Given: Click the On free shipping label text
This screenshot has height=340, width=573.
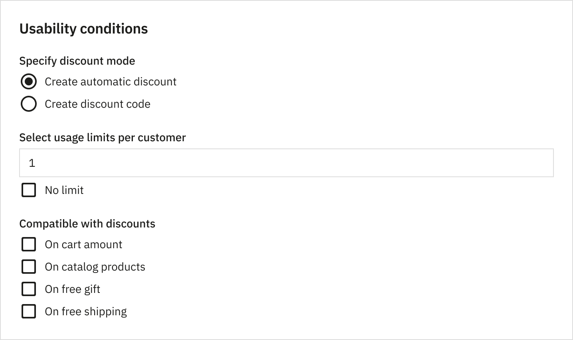Looking at the screenshot, I should [x=86, y=311].
